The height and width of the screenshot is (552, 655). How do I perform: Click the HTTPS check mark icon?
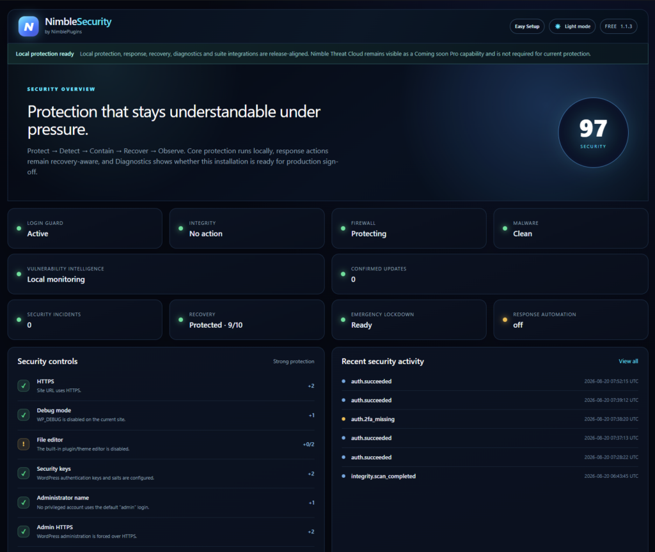click(x=24, y=386)
